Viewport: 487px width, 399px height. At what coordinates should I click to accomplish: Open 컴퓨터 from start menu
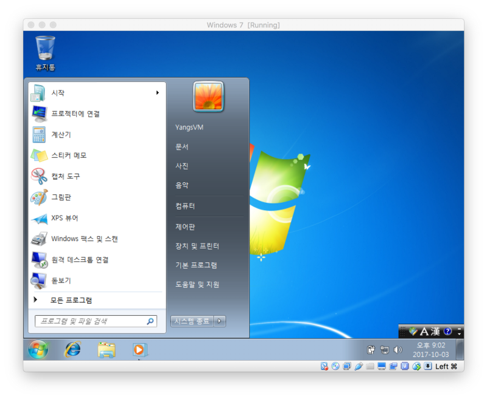(185, 206)
